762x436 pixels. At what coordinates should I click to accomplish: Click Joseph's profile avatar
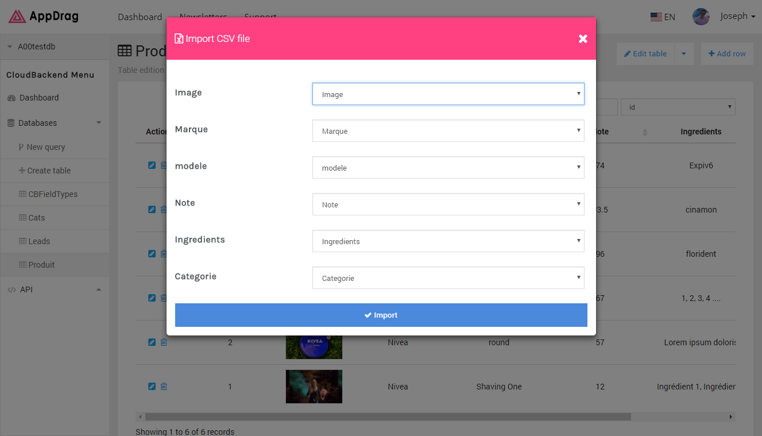[701, 17]
